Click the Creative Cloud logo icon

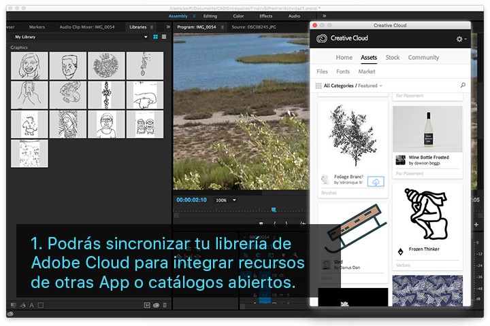321,38
